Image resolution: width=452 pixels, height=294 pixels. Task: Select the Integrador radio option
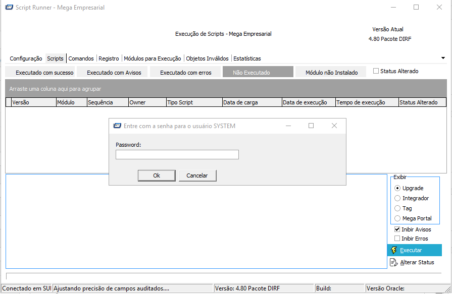397,198
